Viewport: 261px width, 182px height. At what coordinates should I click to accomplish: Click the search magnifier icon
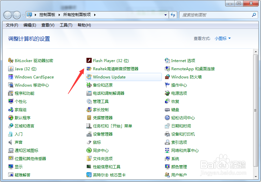(x=254, y=15)
